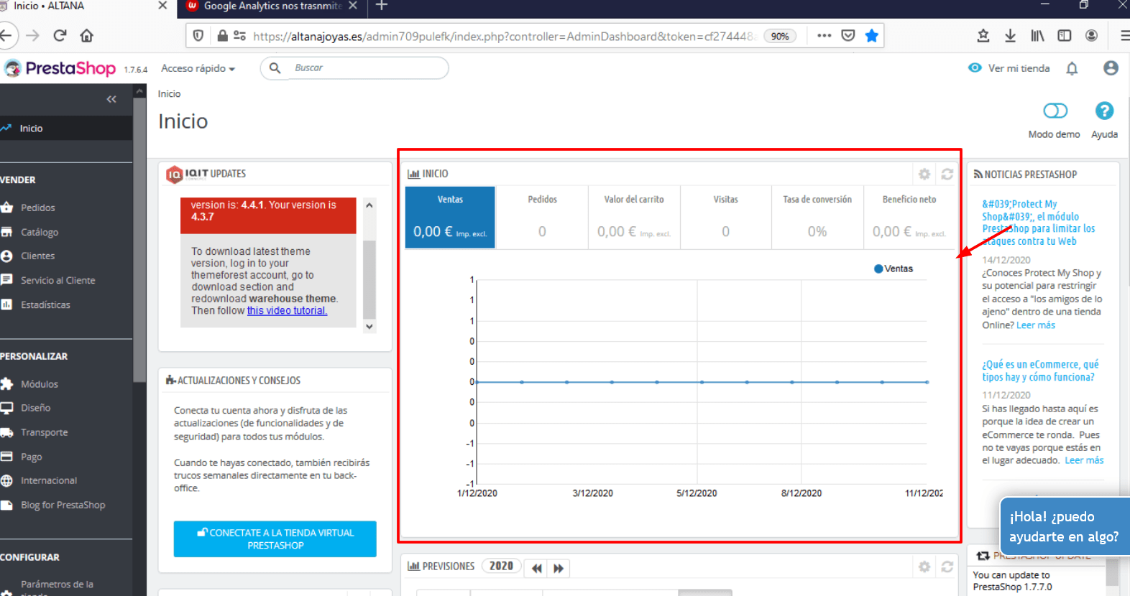Click the eye icon next to Ver mi tienda
The height and width of the screenshot is (596, 1130).
(x=975, y=67)
